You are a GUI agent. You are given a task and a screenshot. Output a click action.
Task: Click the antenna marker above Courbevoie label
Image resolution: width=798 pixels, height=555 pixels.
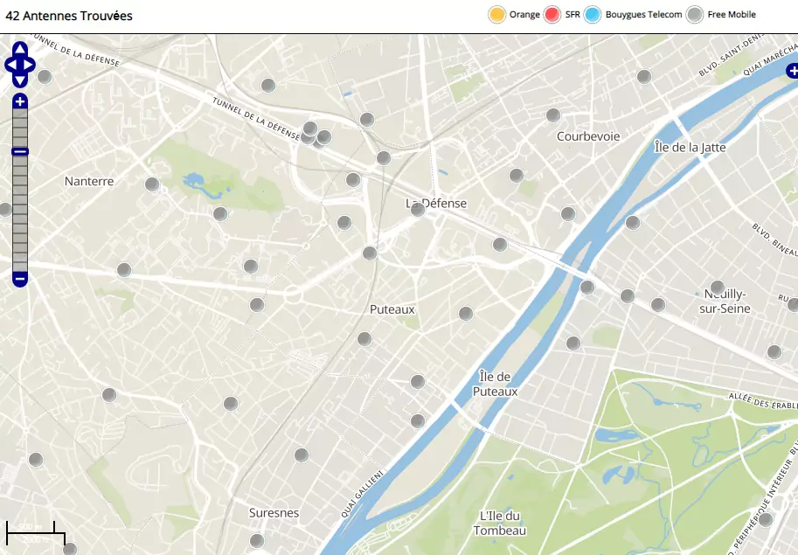[x=553, y=114]
